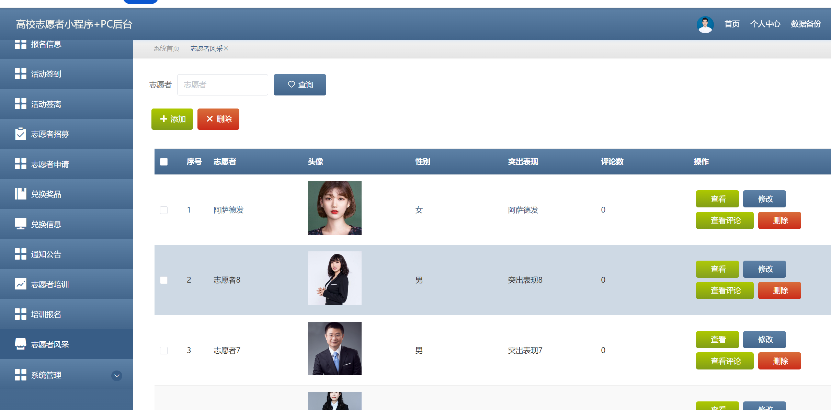Go to 首页 in the top header
This screenshot has height=410, width=831.
click(x=732, y=24)
